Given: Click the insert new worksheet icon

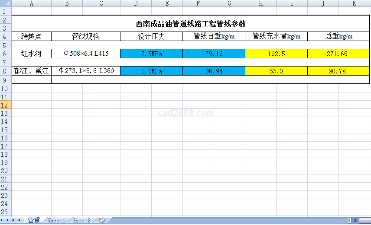Looking at the screenshot, I should [101, 220].
